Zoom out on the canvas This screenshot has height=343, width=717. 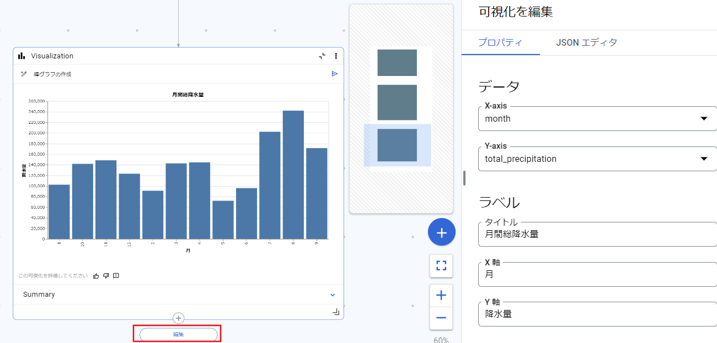[x=441, y=318]
